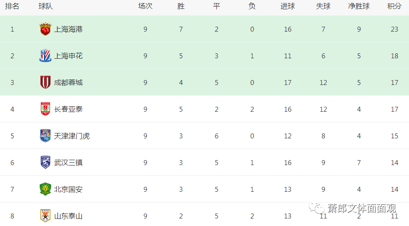Sort by the 积分 column header

(394, 6)
